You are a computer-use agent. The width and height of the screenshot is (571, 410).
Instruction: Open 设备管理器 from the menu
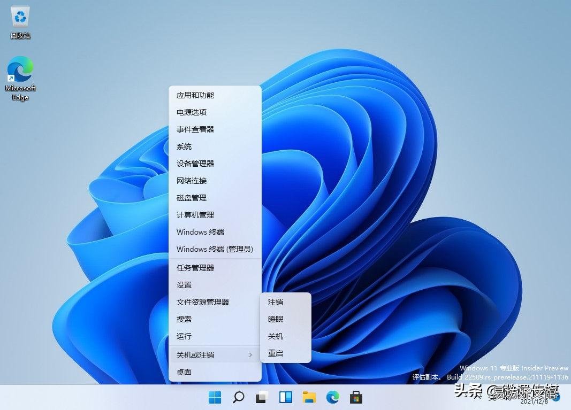coord(215,164)
